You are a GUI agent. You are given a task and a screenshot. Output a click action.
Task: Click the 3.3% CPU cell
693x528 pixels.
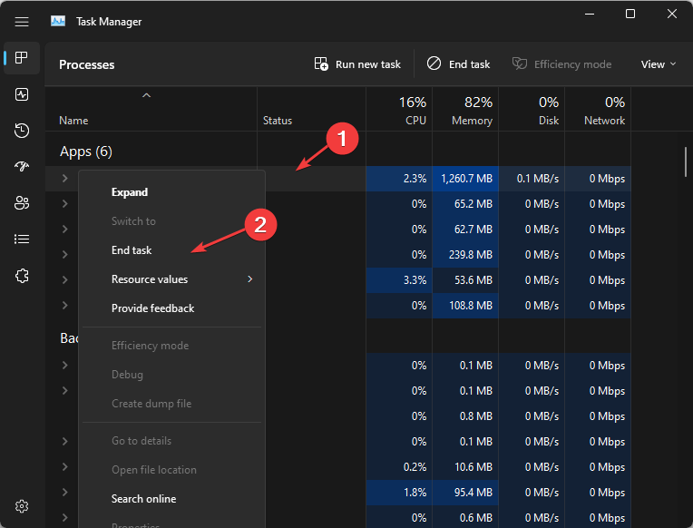click(x=399, y=280)
